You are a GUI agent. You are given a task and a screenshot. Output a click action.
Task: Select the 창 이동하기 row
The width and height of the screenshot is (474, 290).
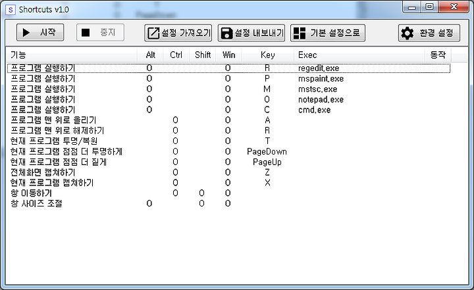click(228, 193)
